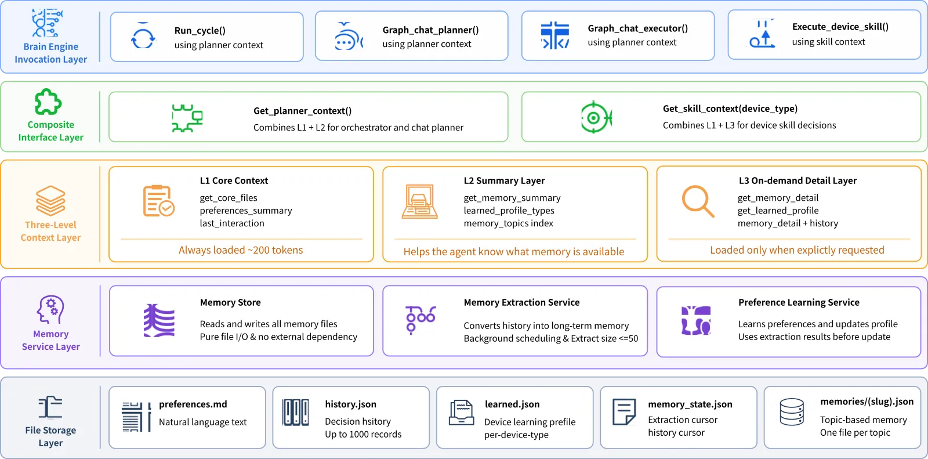The image size is (928, 459).
Task: Click the Get_skill_context target icon
Action: pos(596,117)
